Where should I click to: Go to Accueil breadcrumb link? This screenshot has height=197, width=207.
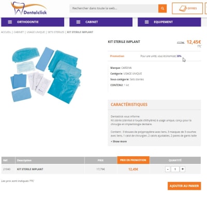[6, 32]
